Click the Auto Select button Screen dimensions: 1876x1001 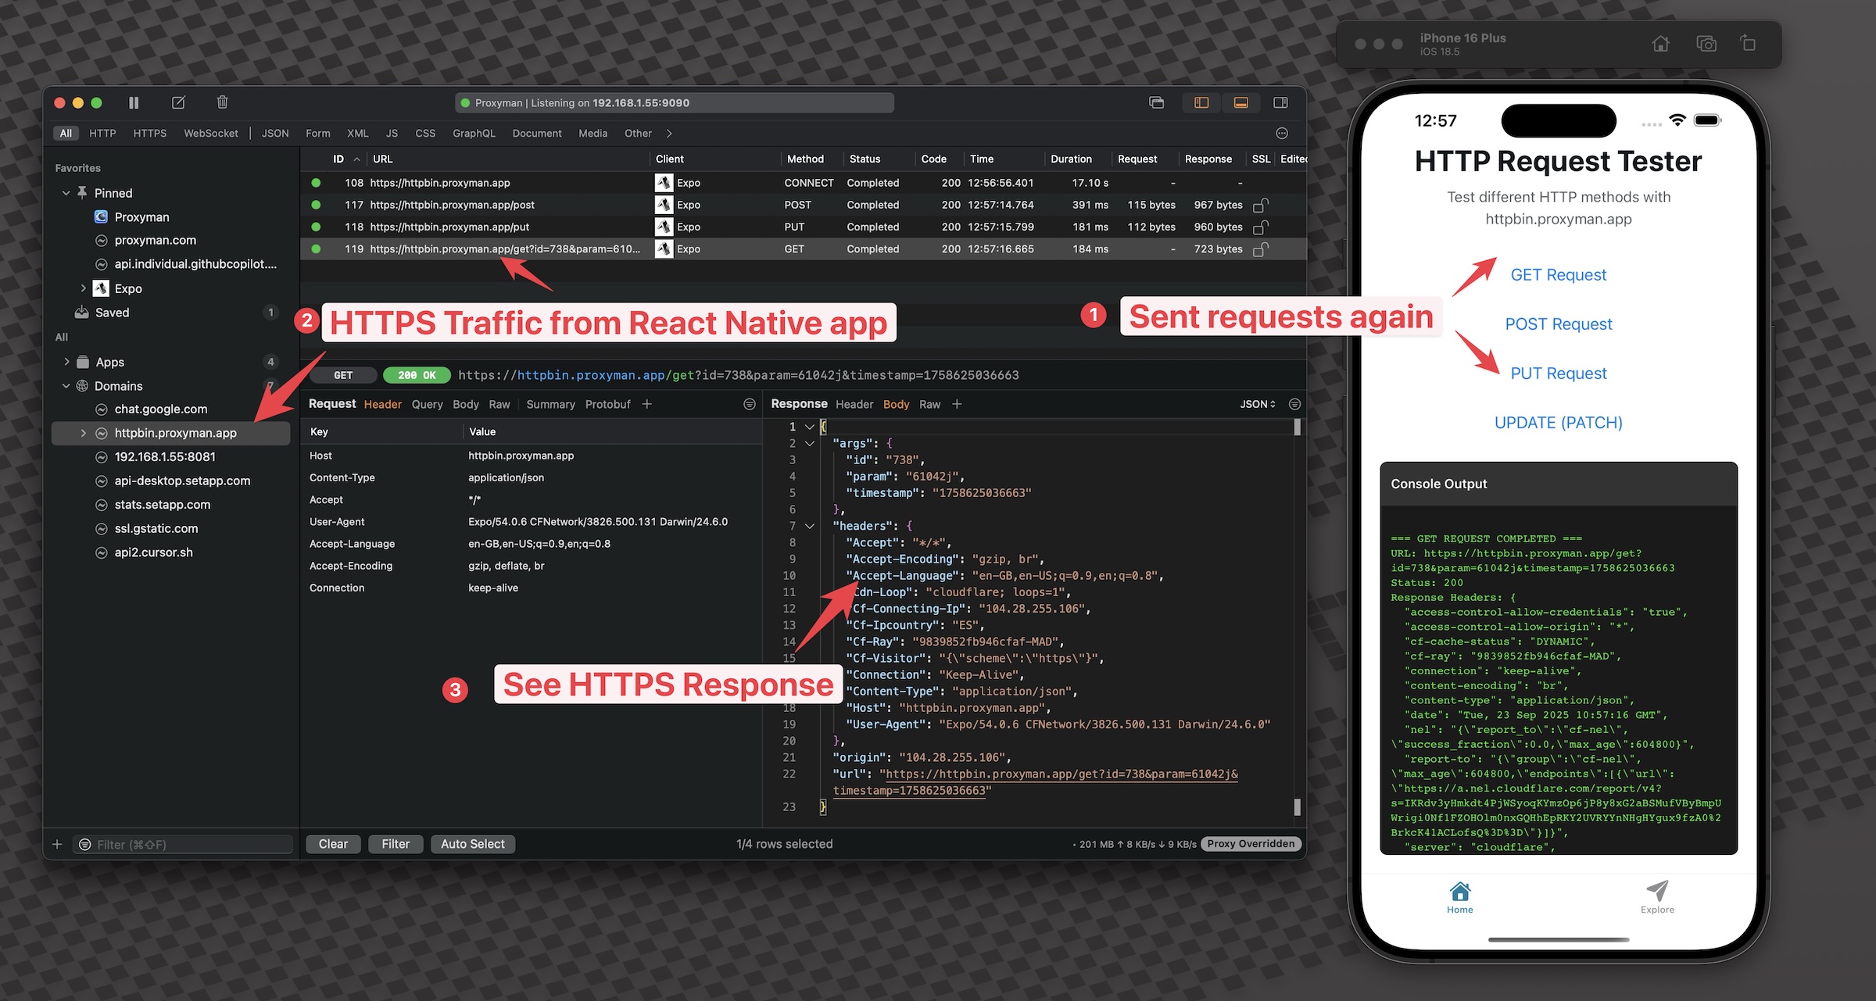(472, 844)
